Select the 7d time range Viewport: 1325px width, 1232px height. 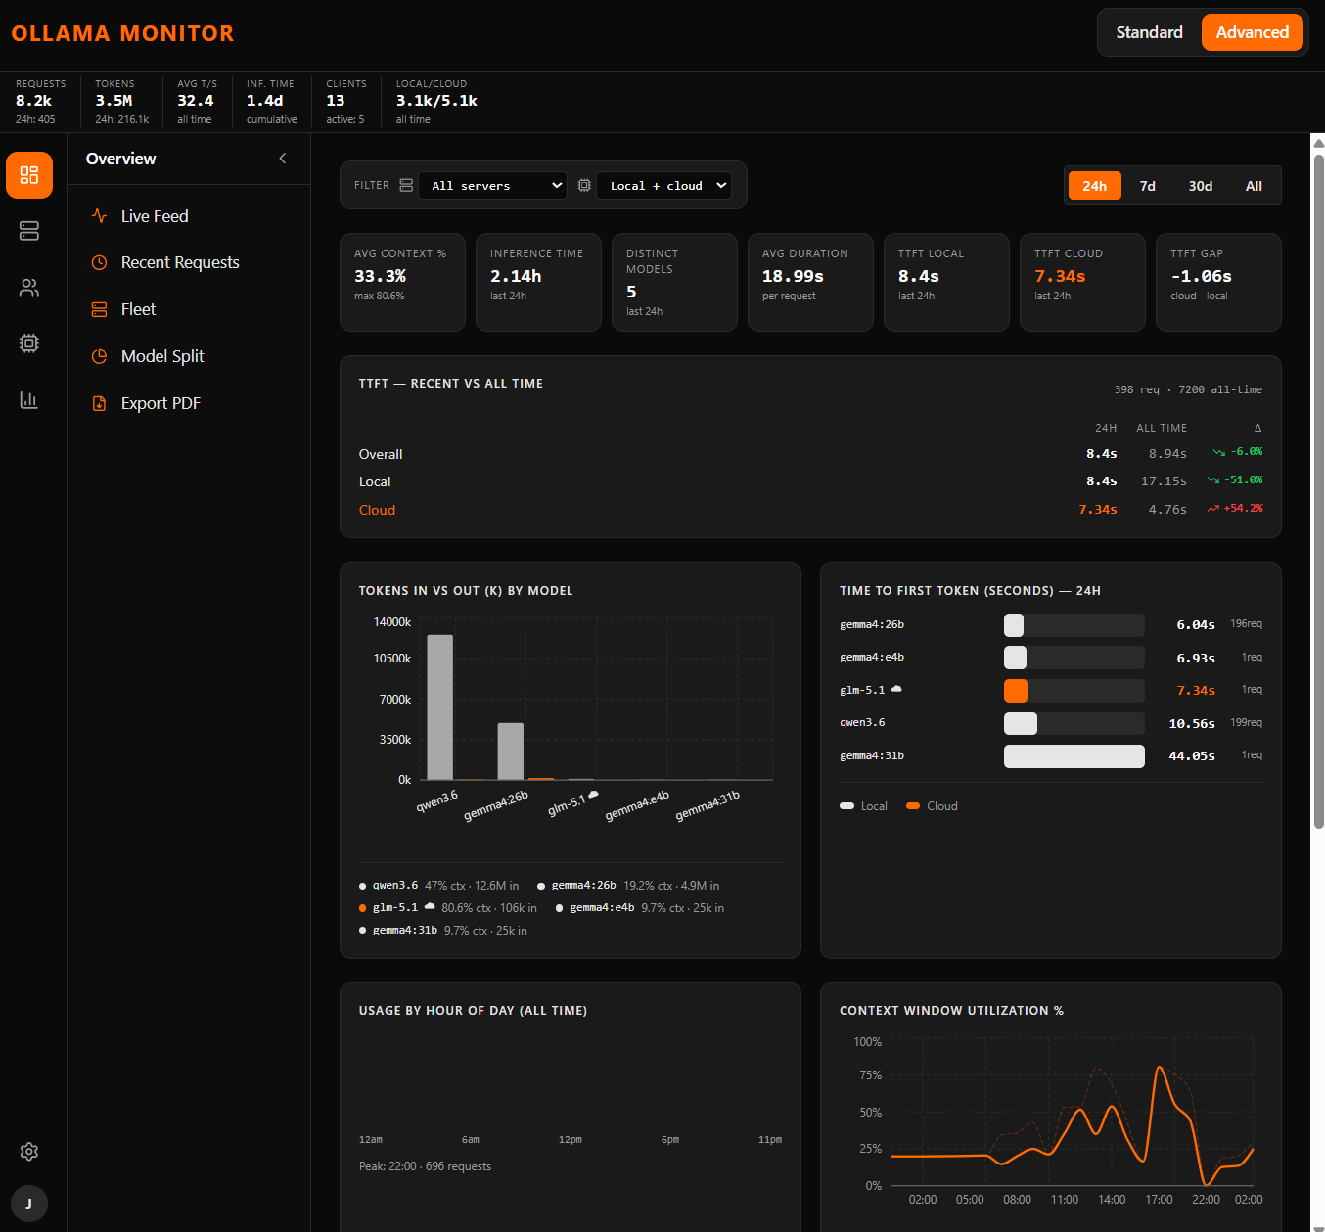[1148, 186]
